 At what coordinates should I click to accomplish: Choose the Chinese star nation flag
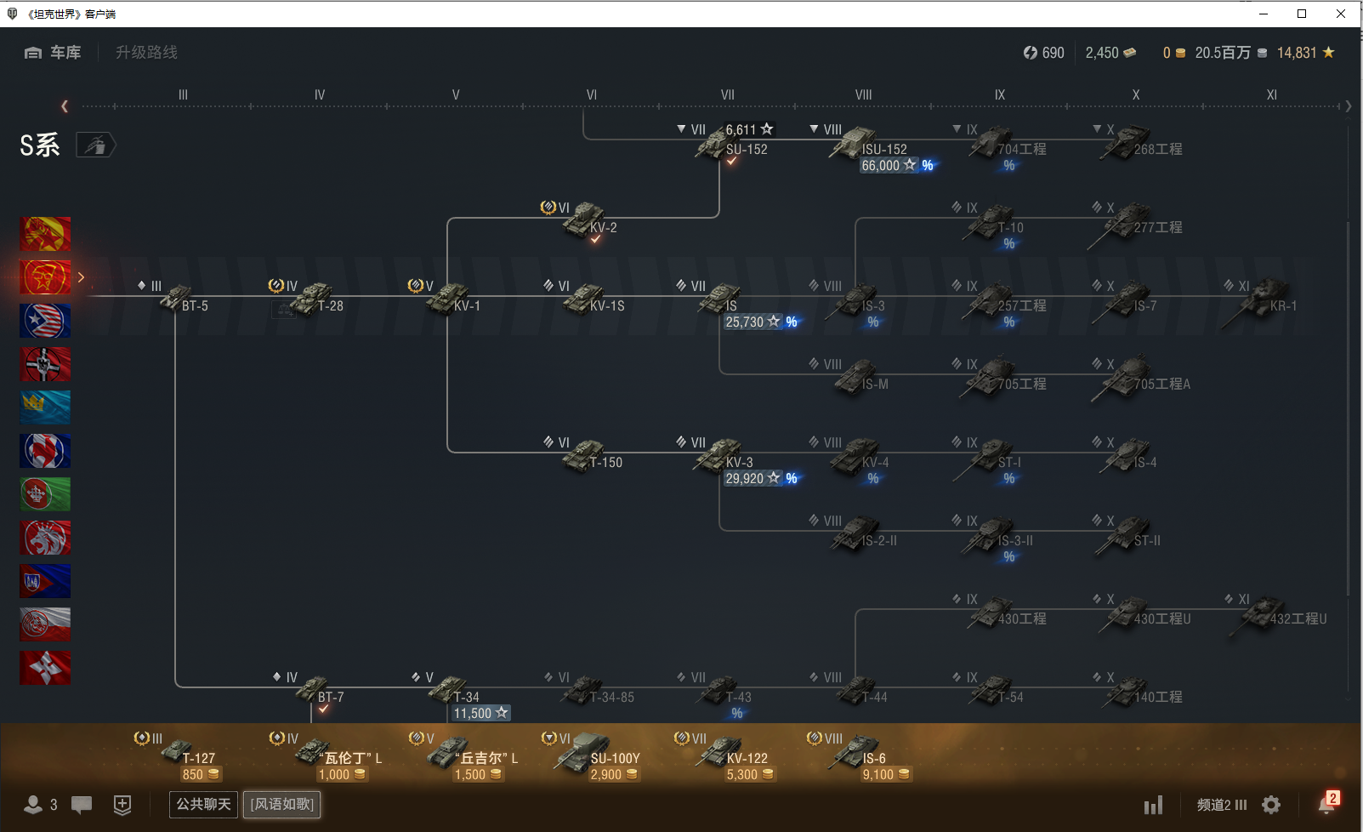coord(45,234)
